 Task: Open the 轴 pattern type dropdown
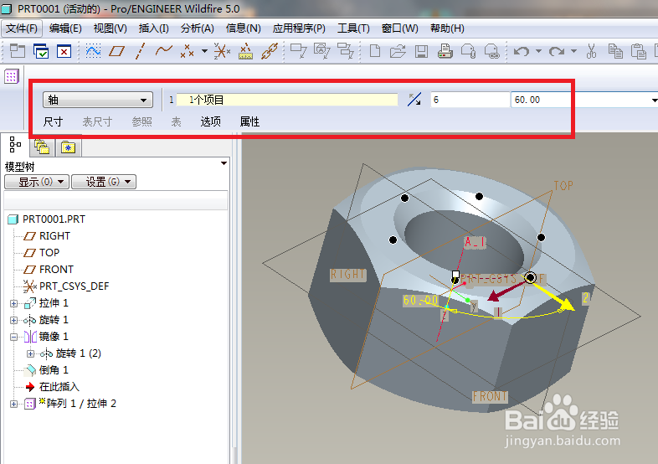click(97, 100)
